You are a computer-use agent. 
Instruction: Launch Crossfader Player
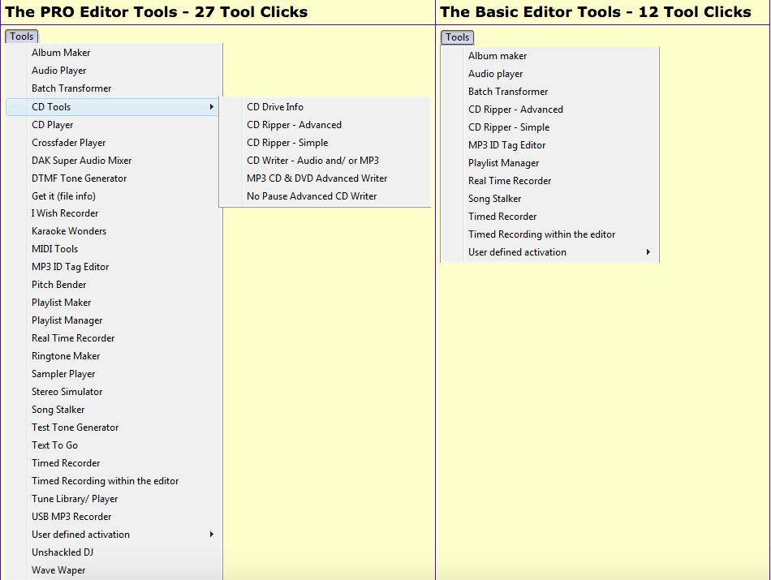click(x=69, y=143)
